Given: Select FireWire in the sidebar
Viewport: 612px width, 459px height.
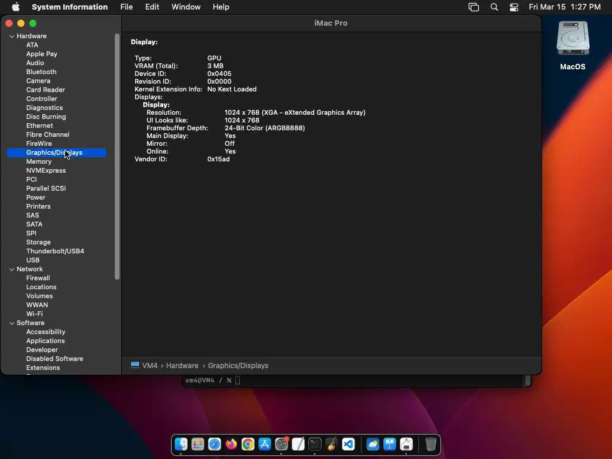Looking at the screenshot, I should point(39,143).
